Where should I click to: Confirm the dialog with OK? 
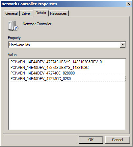(91, 140)
